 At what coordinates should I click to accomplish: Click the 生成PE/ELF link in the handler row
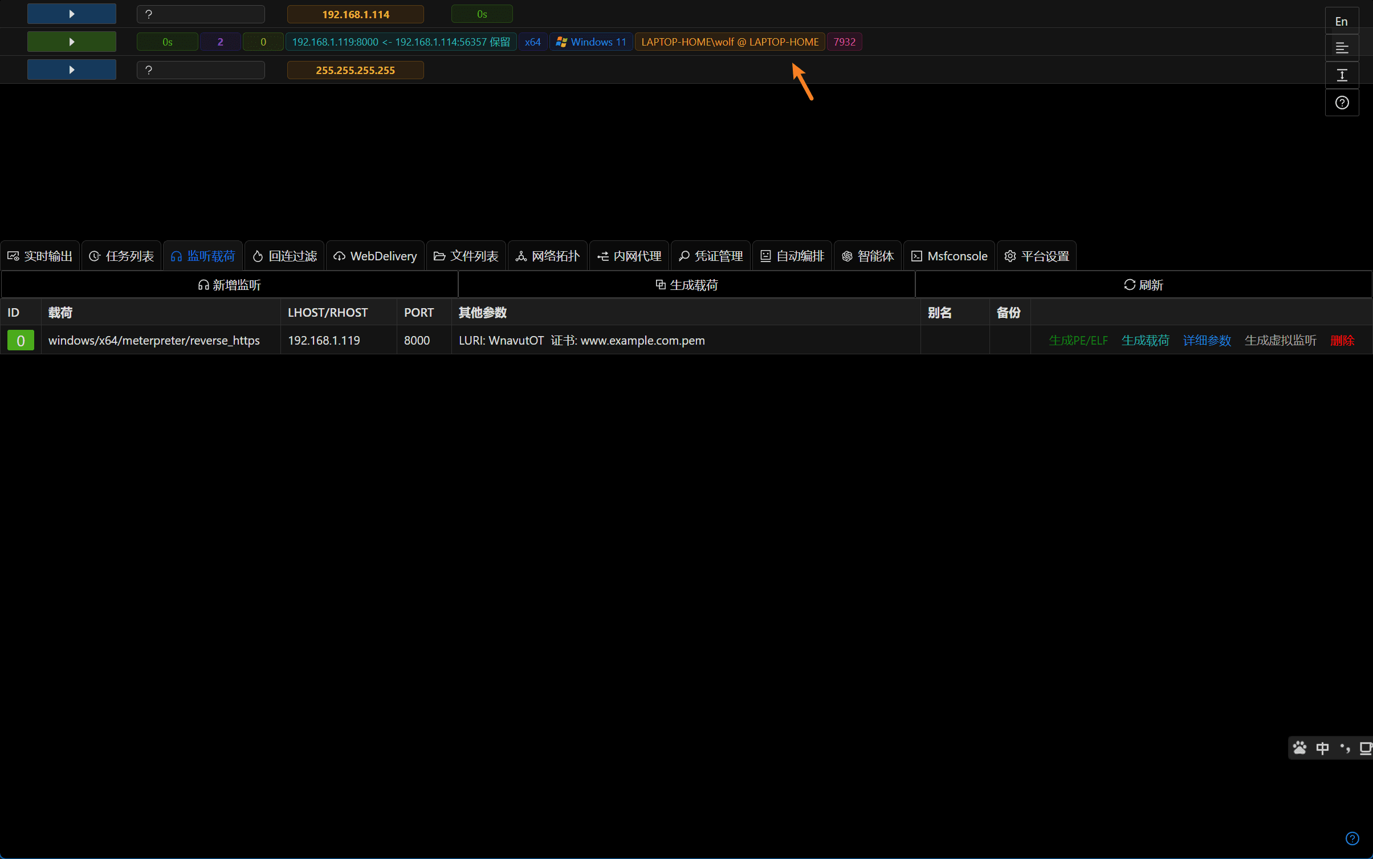coord(1078,341)
